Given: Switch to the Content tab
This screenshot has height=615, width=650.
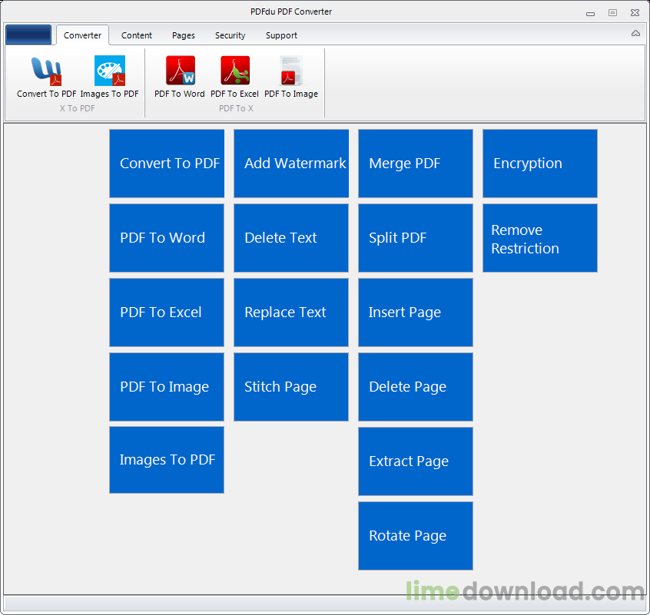Looking at the screenshot, I should [136, 35].
